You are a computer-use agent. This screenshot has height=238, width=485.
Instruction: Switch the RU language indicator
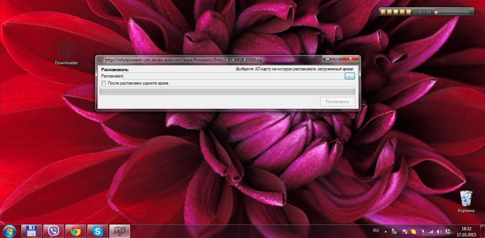pos(376,230)
